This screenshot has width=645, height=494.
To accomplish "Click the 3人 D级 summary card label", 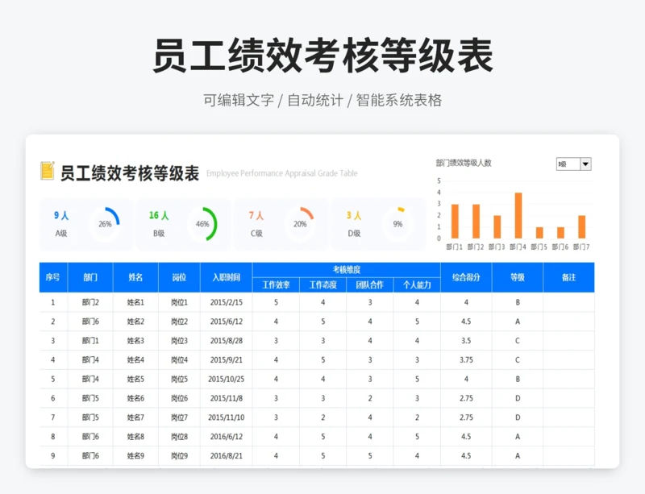I will (354, 224).
